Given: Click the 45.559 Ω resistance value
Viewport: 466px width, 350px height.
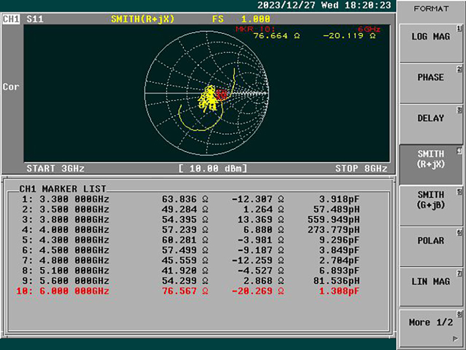Looking at the screenshot, I should 185,260.
